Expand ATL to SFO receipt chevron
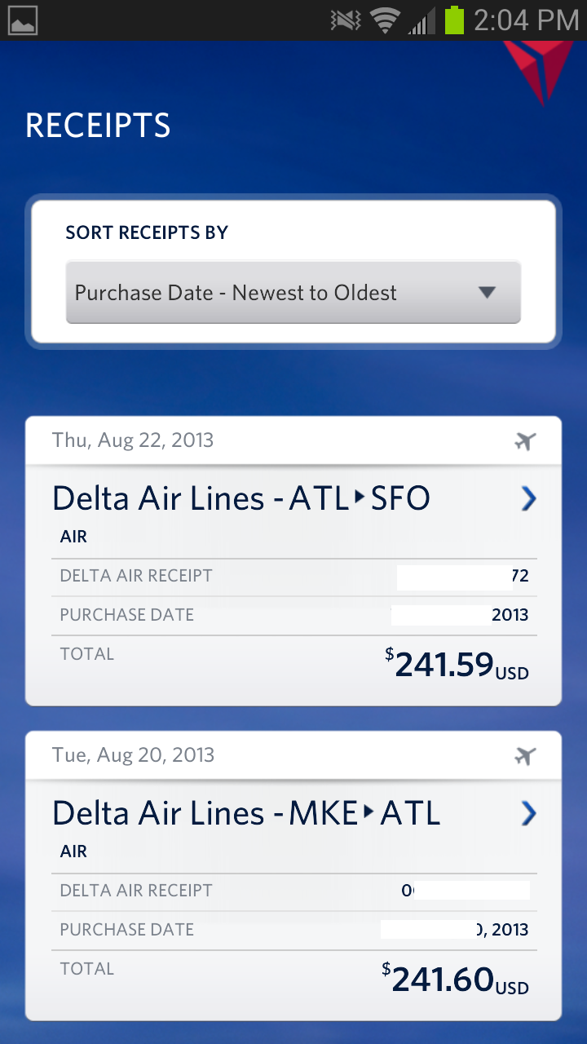587x1044 pixels. coord(529,498)
